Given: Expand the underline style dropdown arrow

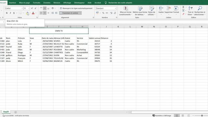Looking at the screenshot, I should [17, 13].
